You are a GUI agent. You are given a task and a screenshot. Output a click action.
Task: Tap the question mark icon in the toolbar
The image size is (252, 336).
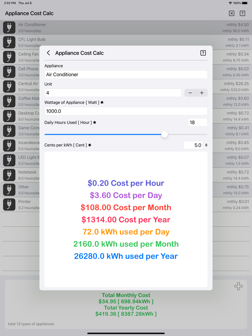click(x=242, y=13)
